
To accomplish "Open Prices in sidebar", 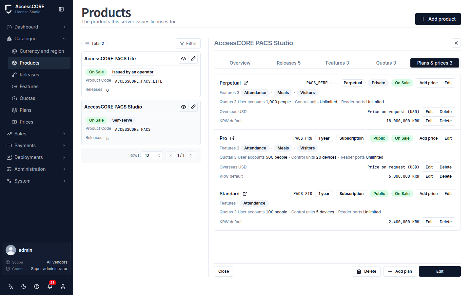I will coord(39,122).
